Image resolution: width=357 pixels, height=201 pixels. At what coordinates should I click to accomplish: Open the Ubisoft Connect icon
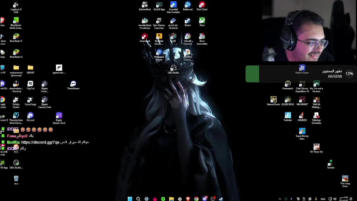pyautogui.click(x=188, y=39)
